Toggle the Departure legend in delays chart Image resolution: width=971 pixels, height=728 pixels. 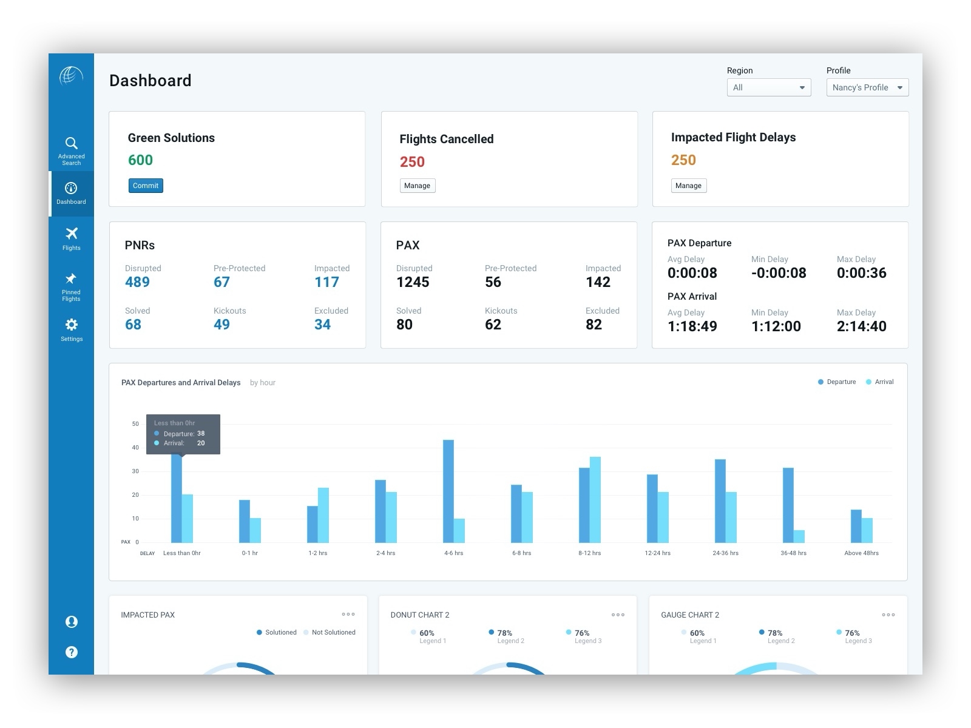tap(837, 382)
